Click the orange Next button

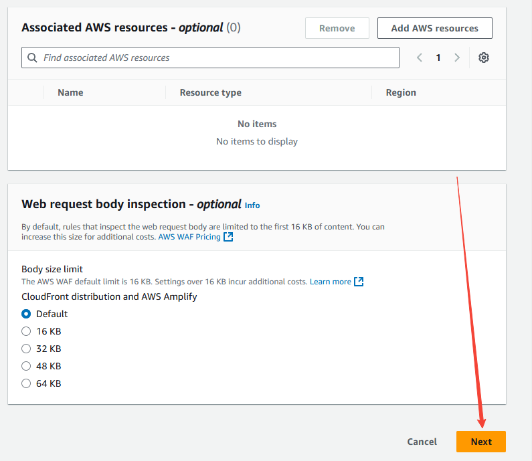pos(480,442)
